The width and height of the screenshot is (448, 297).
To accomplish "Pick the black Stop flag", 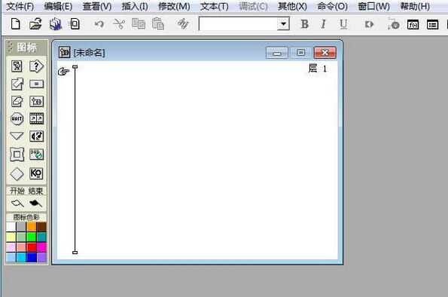I will [x=35, y=204].
